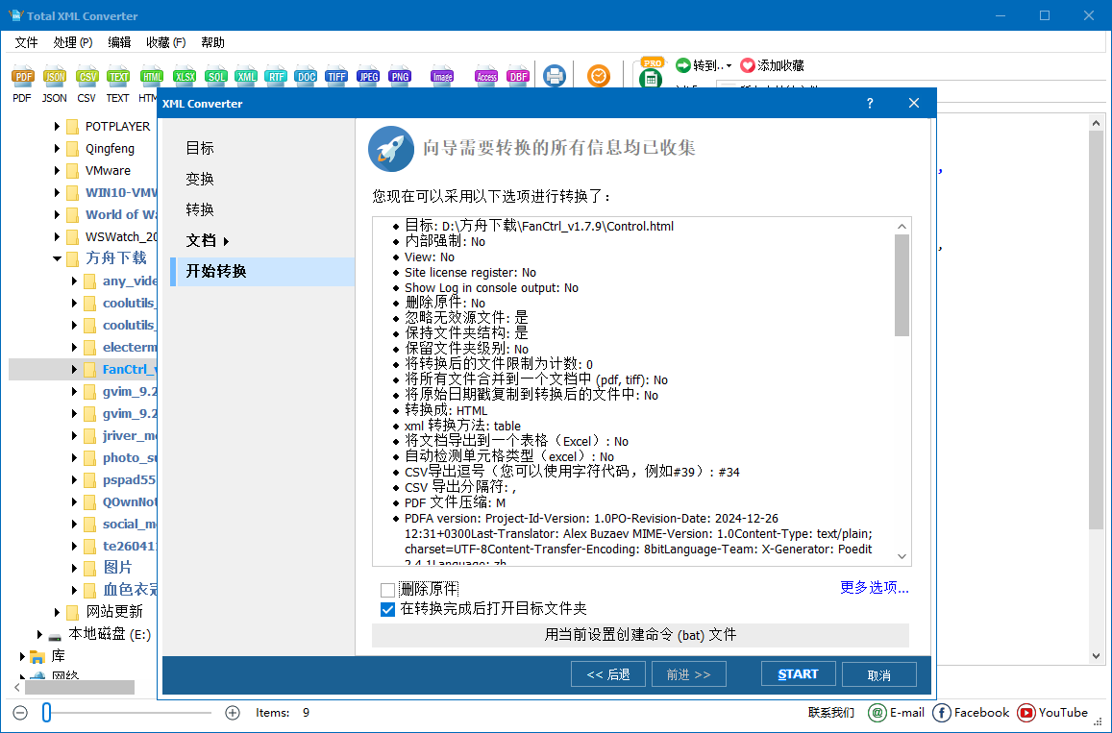Disable opening target folder after conversion
1112x733 pixels.
(x=388, y=608)
